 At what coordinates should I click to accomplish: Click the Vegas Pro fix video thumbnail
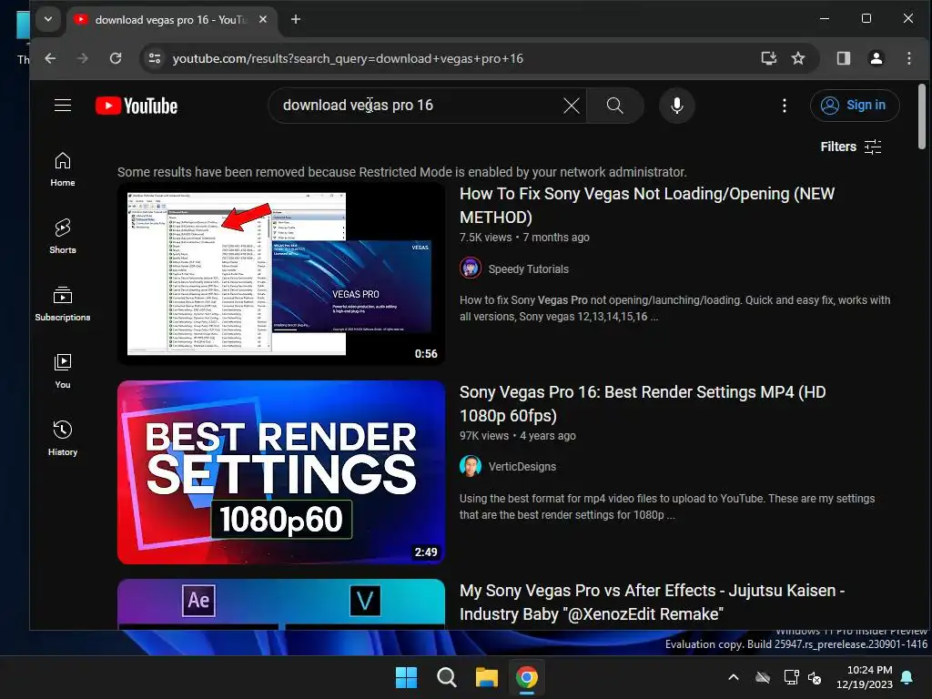point(281,273)
